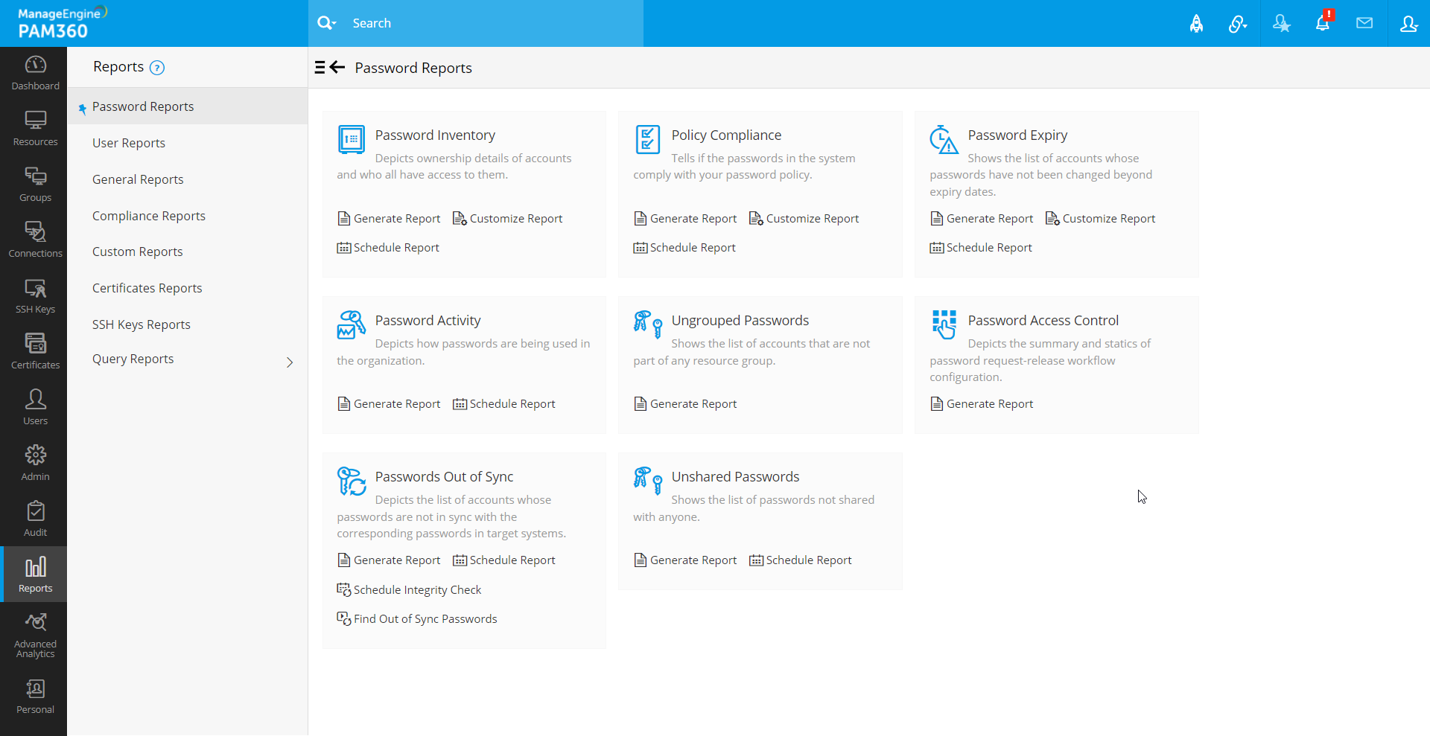Click the rocket icon in top bar
Viewport: 1430px width, 736px height.
click(1196, 24)
